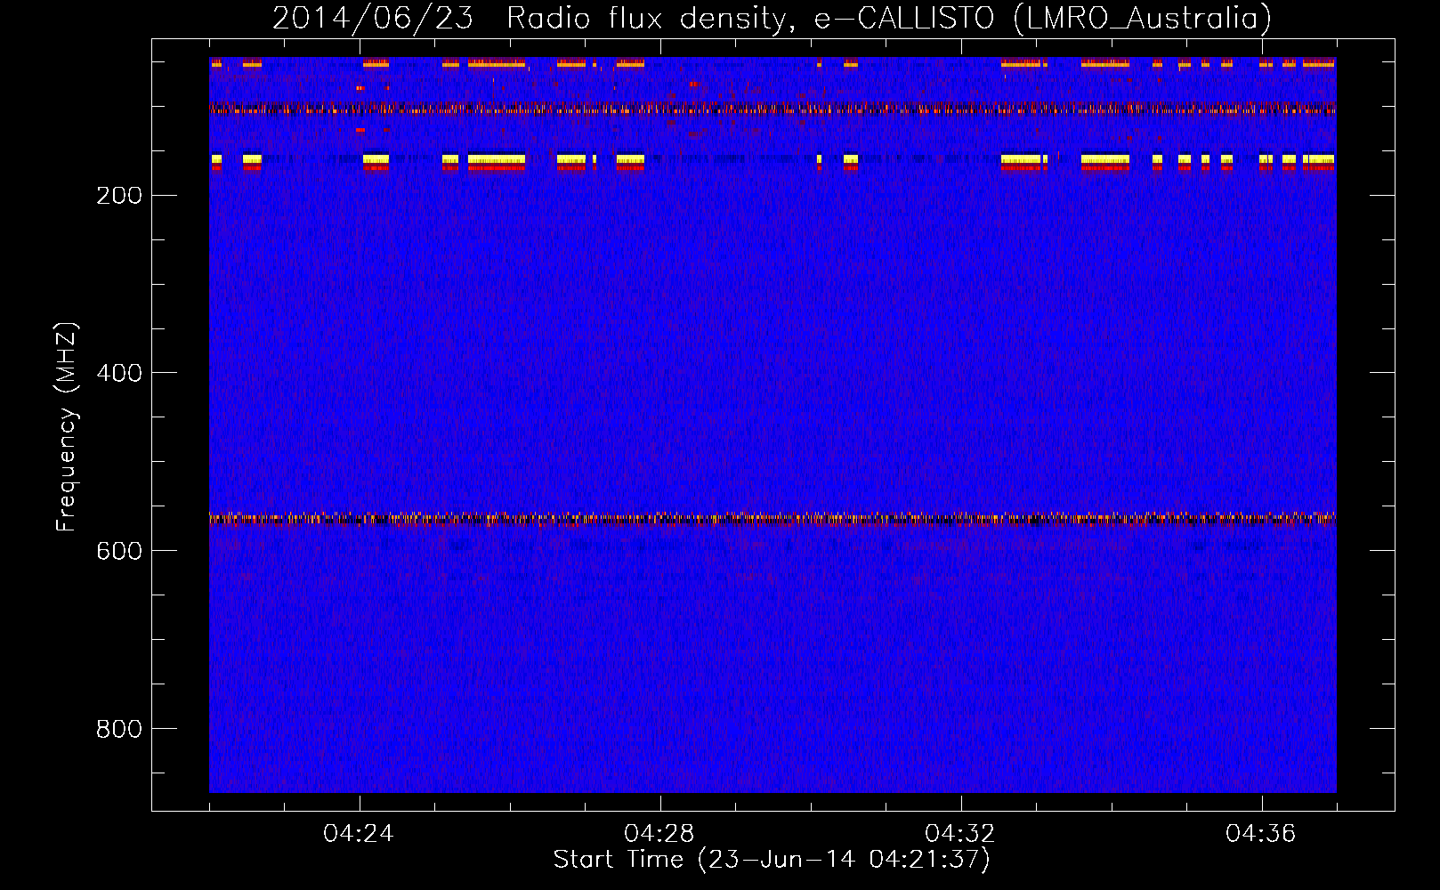The height and width of the screenshot is (890, 1440).
Task: Click the 04:24 time tick label
Action: 359,834
